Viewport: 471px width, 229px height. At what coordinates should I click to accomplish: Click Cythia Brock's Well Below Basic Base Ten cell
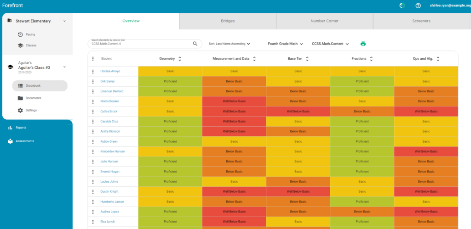298,112
